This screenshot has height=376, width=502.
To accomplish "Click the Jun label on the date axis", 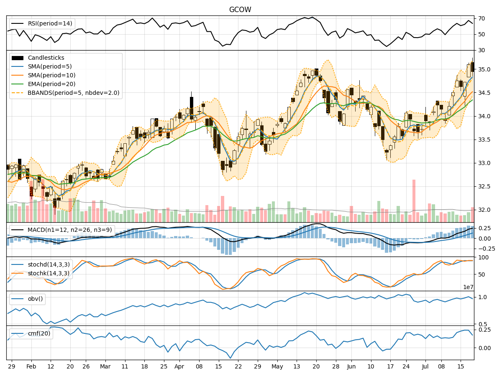I will tap(351, 366).
